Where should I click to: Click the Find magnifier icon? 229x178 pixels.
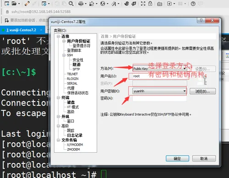[x=71, y=4]
